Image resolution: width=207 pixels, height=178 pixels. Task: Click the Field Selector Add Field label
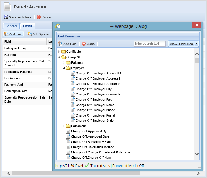click(70, 44)
